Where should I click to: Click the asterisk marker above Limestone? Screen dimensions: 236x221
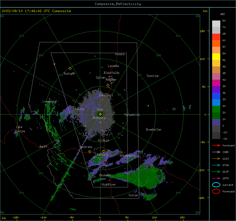pos(50,99)
